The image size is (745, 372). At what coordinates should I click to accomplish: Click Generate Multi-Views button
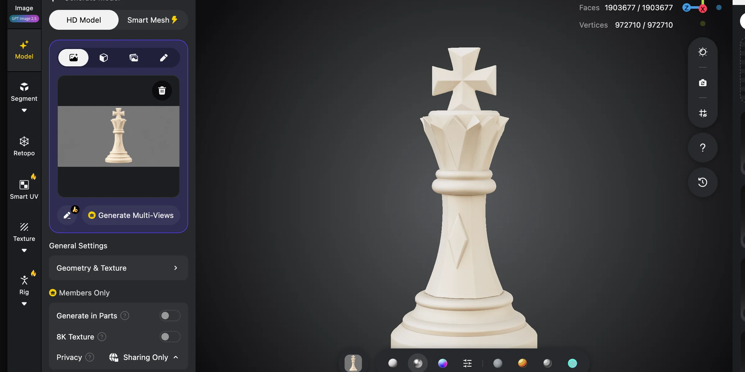(131, 215)
